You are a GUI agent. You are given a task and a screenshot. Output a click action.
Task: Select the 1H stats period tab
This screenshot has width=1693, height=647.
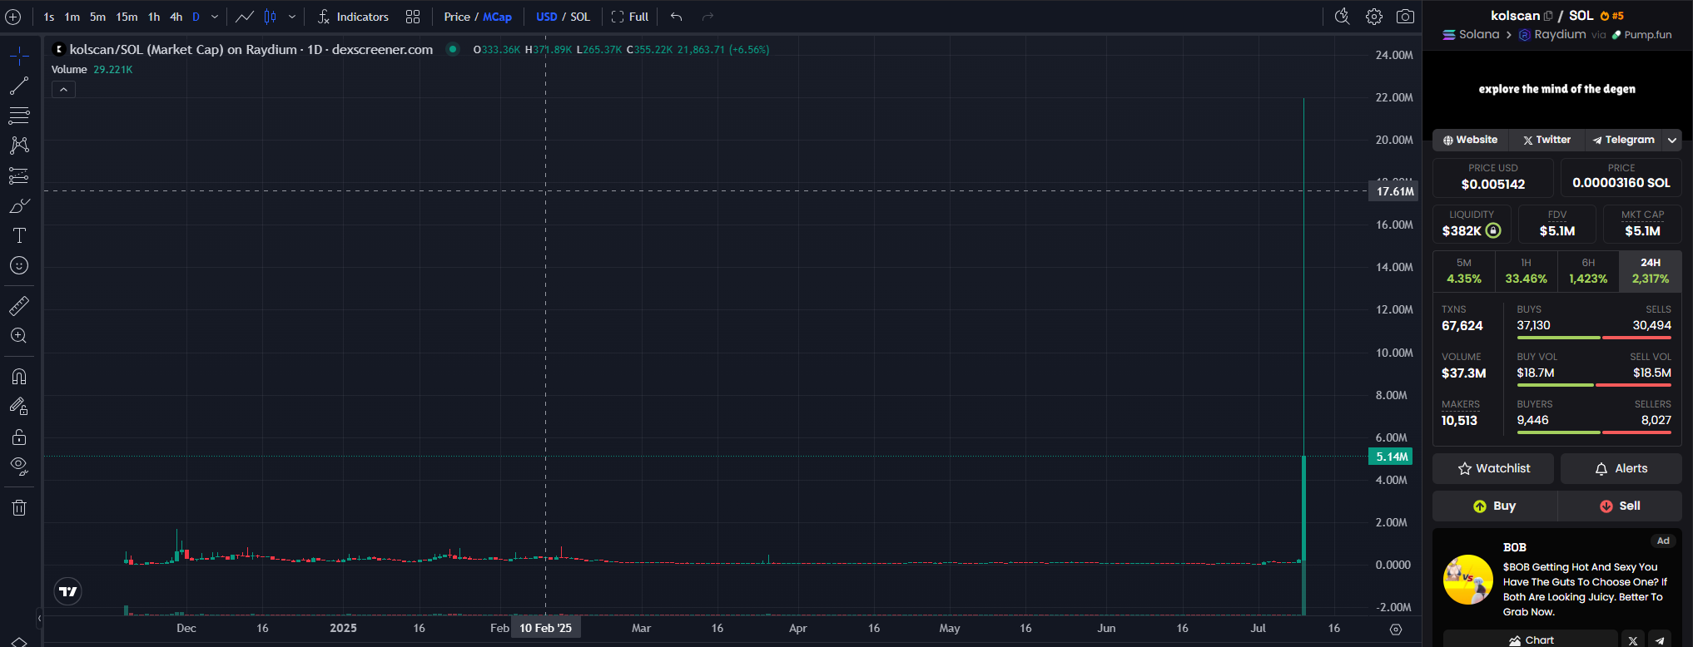pyautogui.click(x=1527, y=271)
